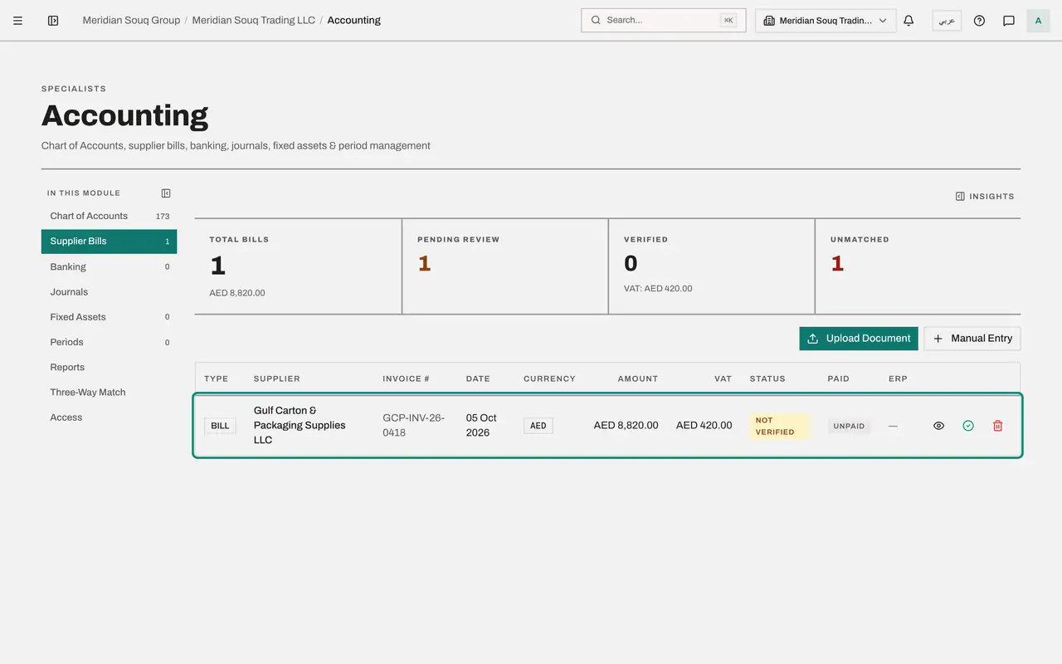1062x664 pixels.
Task: Click the Status column header
Action: pos(767,378)
